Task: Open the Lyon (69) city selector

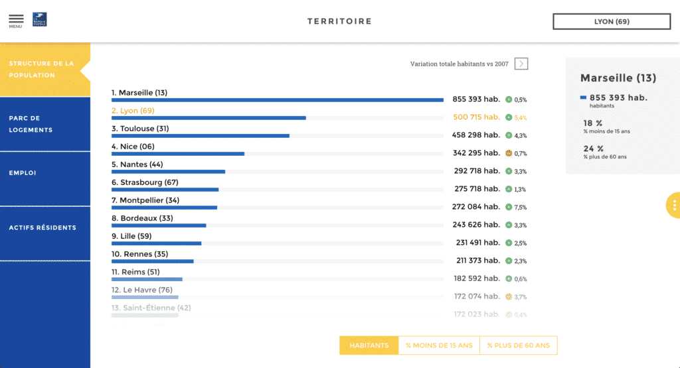Action: point(612,21)
